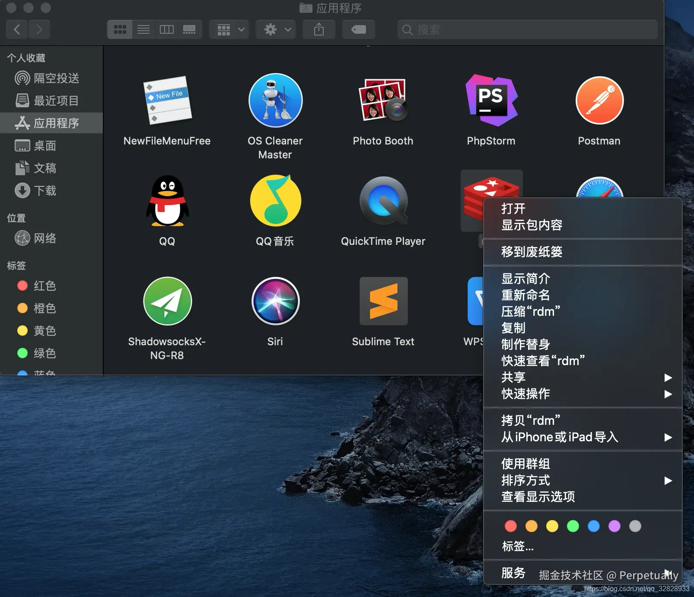The width and height of the screenshot is (694, 597).
Task: Focus the 搜索 search field
Action: point(528,29)
